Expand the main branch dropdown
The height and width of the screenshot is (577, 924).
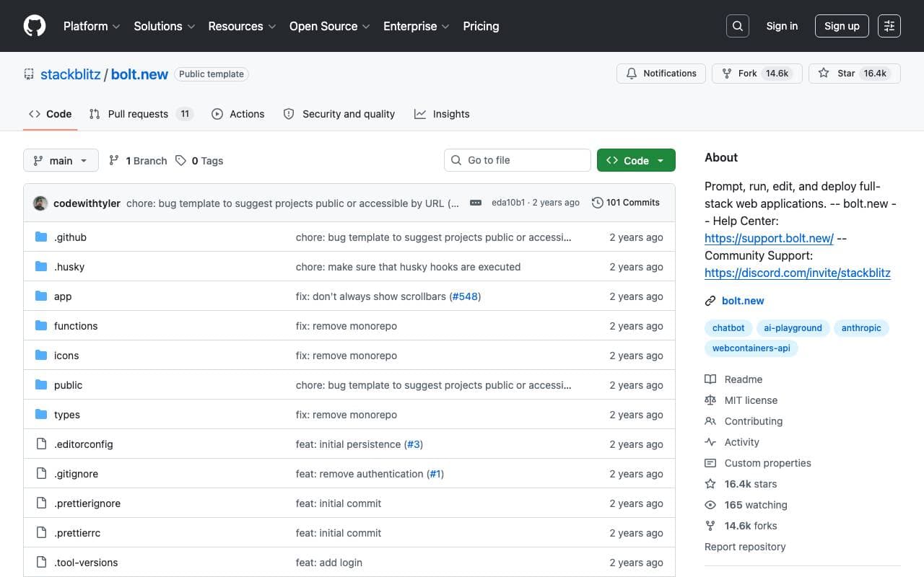[61, 160]
